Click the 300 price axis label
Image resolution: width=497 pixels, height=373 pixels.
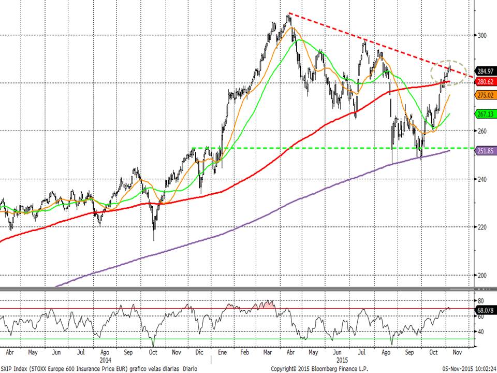(x=482, y=35)
